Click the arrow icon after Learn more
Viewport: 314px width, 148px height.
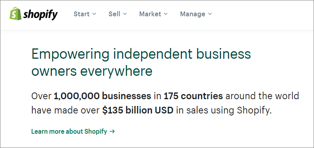[x=113, y=131]
